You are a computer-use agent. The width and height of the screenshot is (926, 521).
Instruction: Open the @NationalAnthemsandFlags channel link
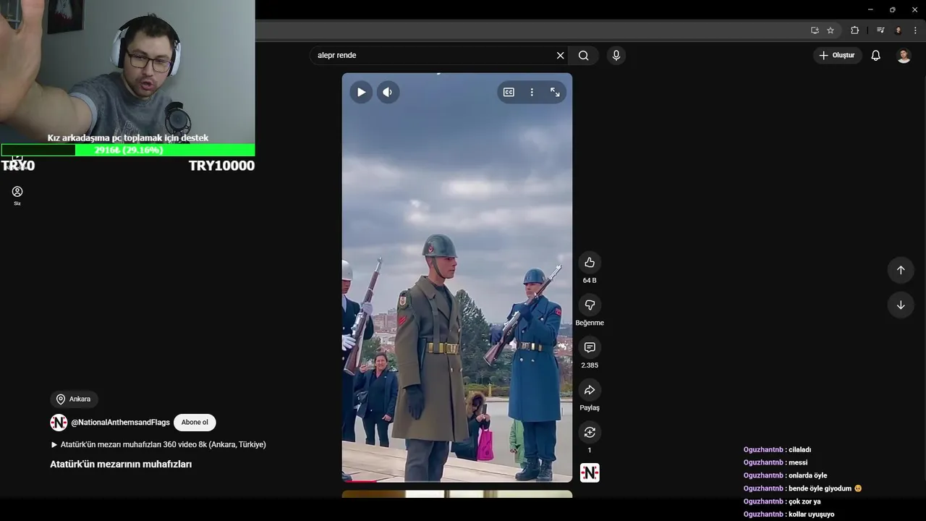tap(120, 423)
